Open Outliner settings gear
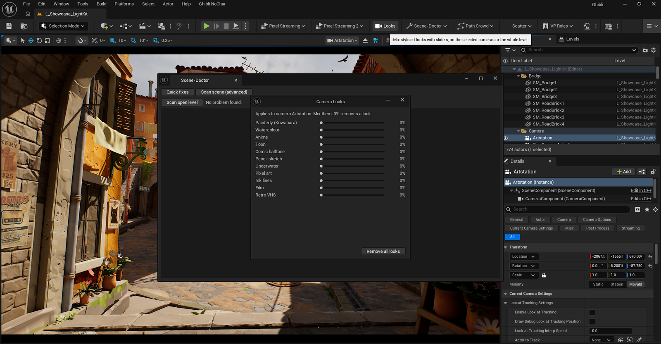 (654, 50)
